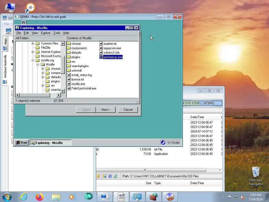Select the mozilla.exe file icon
The height and width of the screenshot is (202, 269).
[x=69, y=84]
